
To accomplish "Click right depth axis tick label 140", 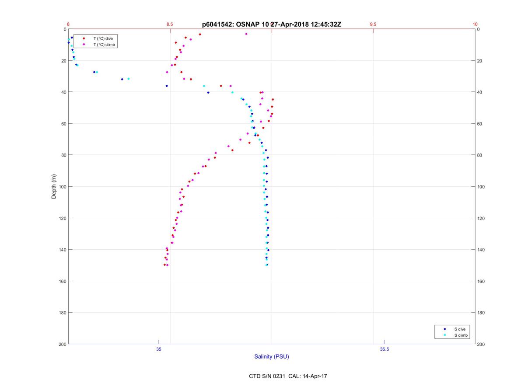I will [x=481, y=250].
